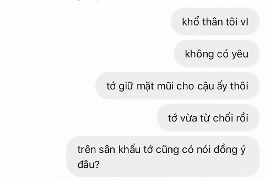Tap the word "yêu" in the second message
Image resolution: width=265 pixels, height=180 pixels.
(x=240, y=54)
